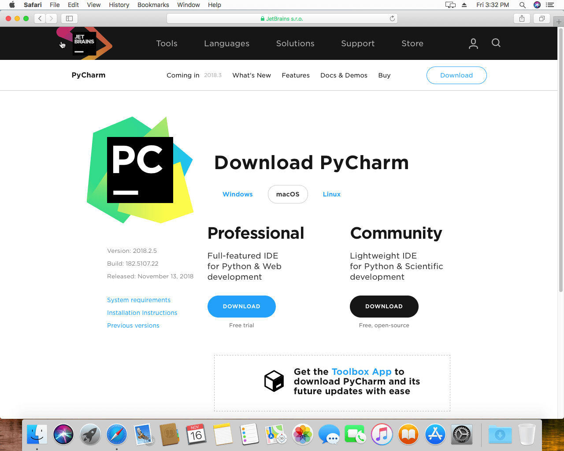Click the Safari address bar
564x451 pixels.
282,18
